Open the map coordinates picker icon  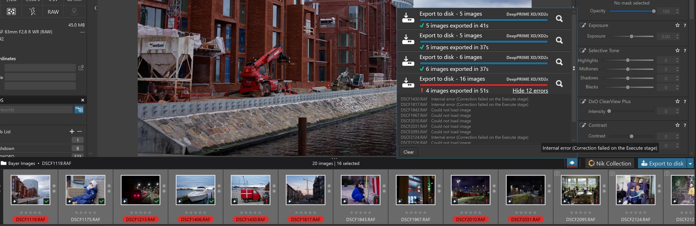(x=81, y=68)
